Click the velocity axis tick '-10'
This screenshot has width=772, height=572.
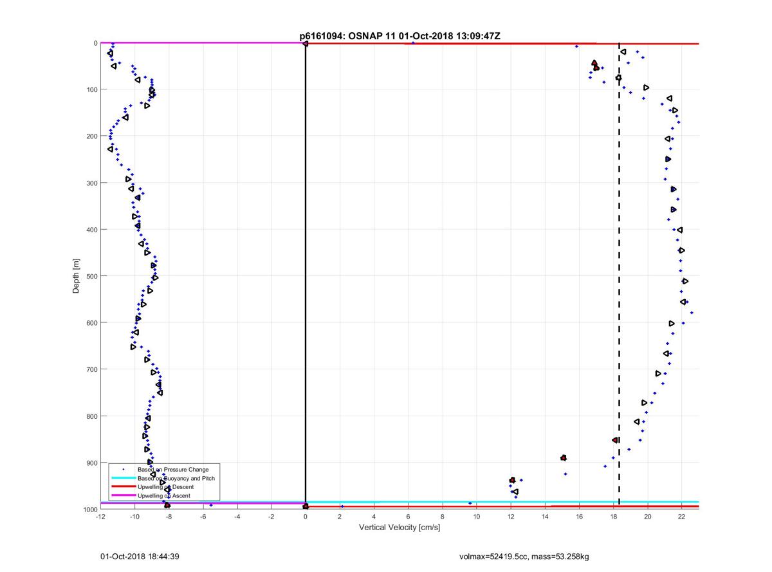134,516
